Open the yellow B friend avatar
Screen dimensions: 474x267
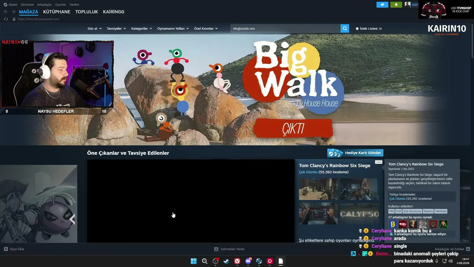(x=393, y=224)
